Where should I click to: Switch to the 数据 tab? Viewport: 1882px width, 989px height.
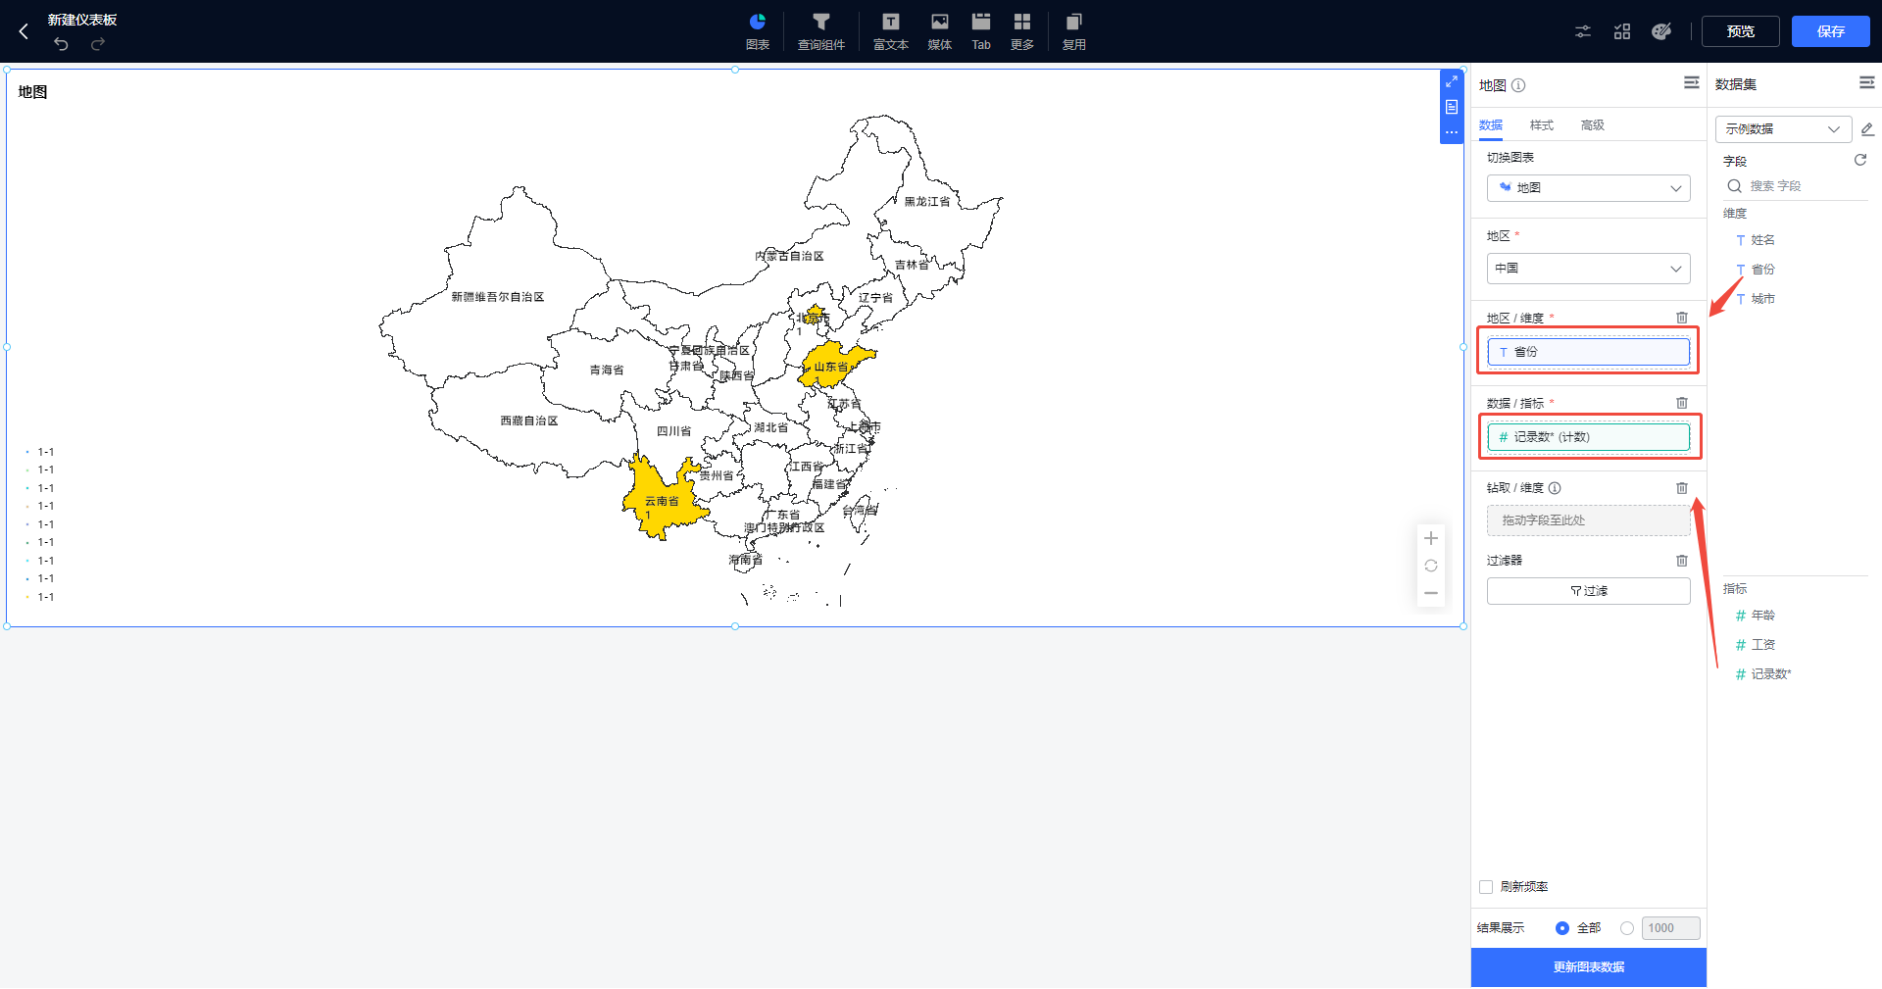click(x=1491, y=125)
